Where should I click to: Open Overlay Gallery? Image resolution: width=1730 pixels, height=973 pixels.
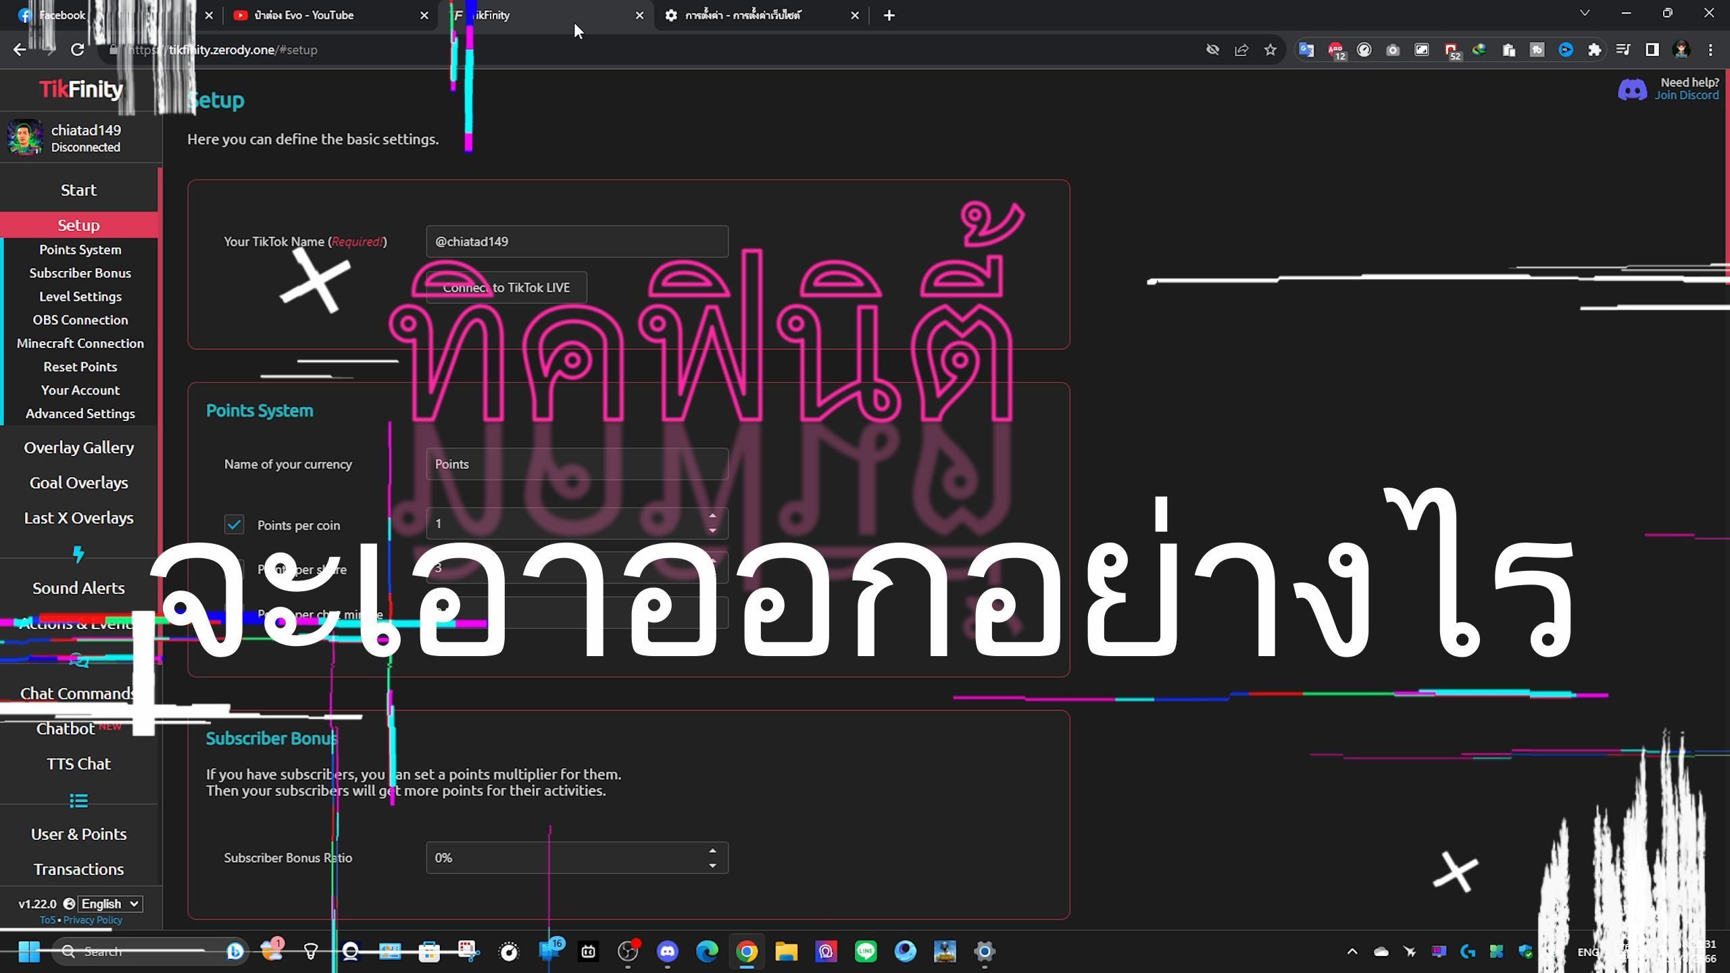click(78, 447)
